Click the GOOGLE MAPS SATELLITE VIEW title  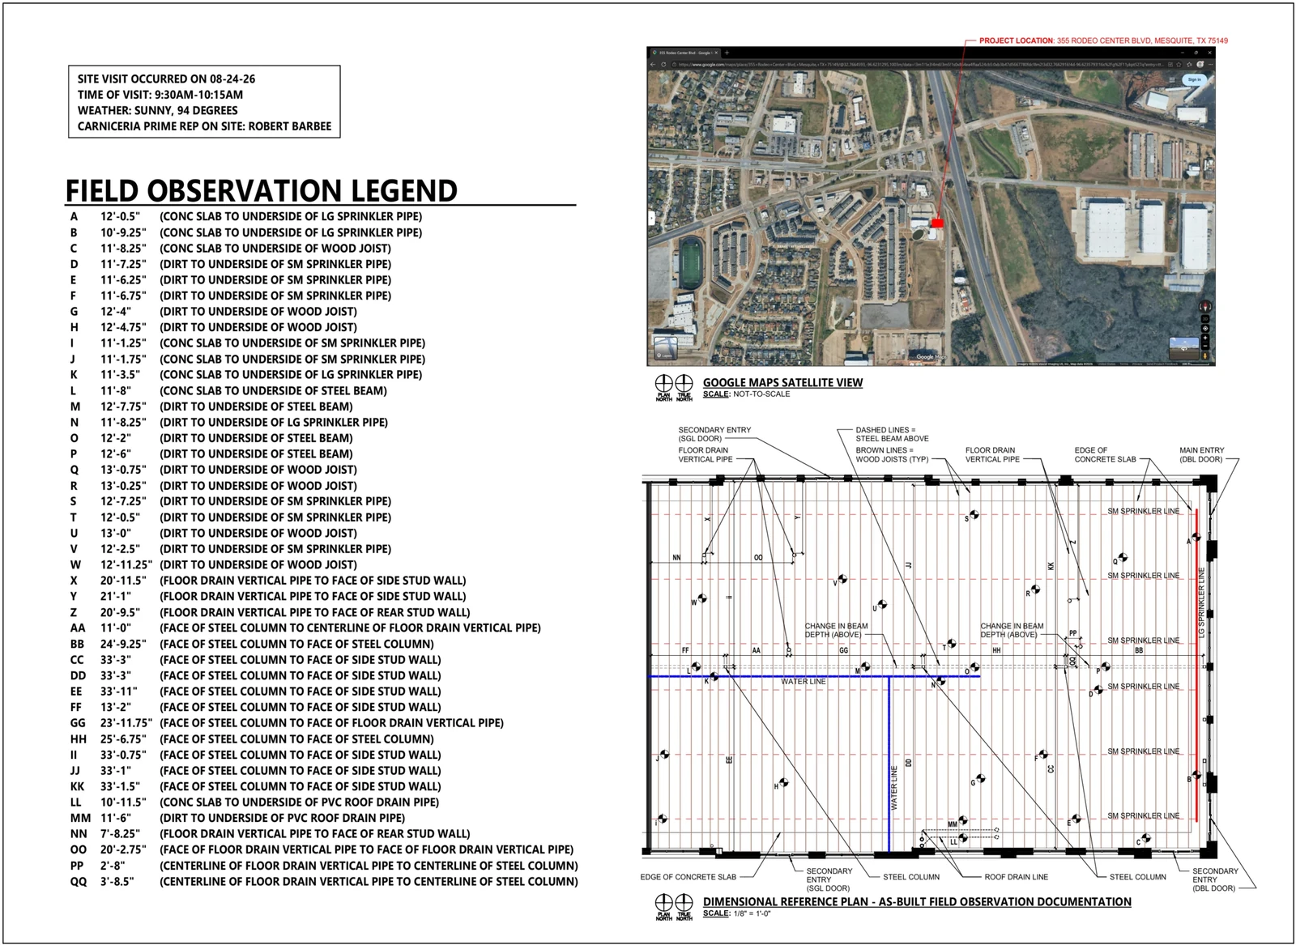(782, 382)
